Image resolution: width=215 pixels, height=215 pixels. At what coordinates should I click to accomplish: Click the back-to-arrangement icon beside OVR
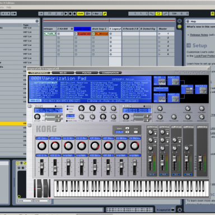pos(88,13)
